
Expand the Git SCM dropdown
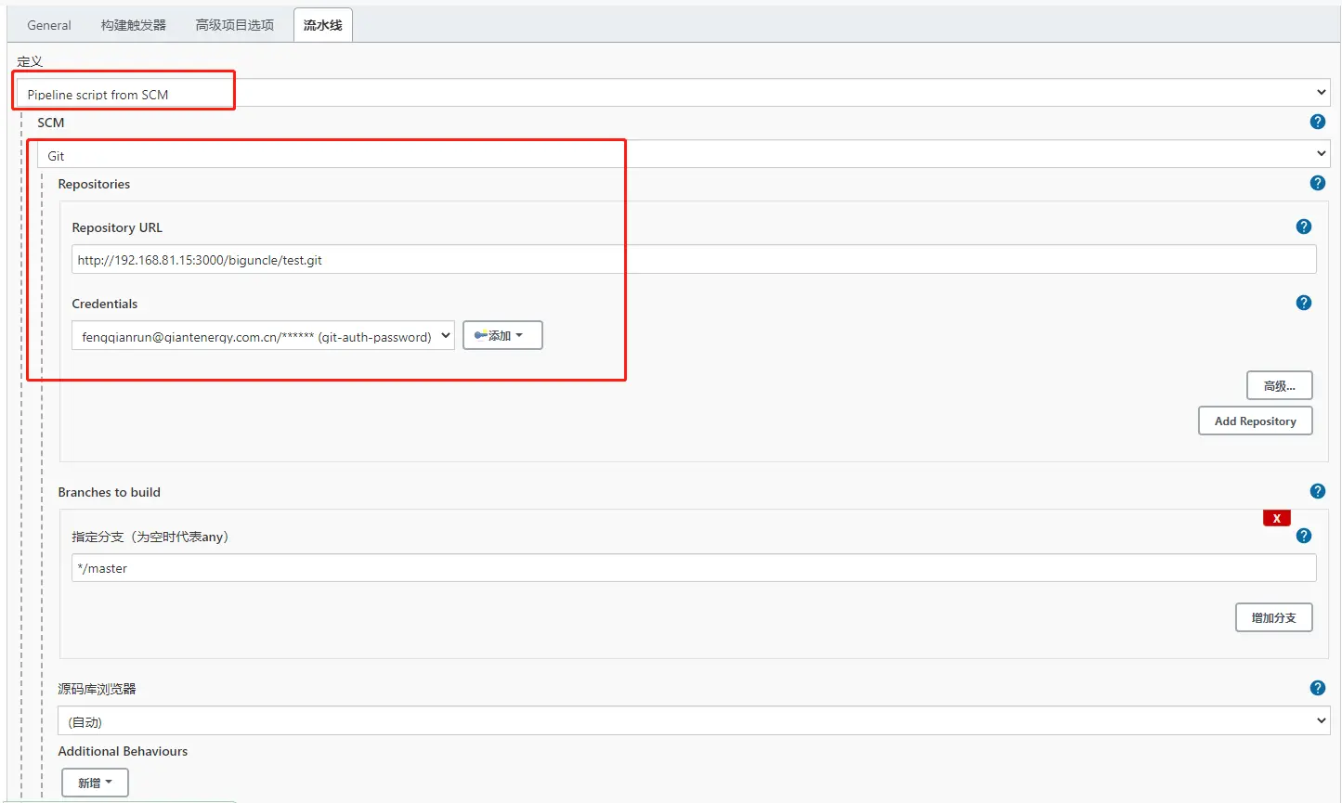pos(683,154)
